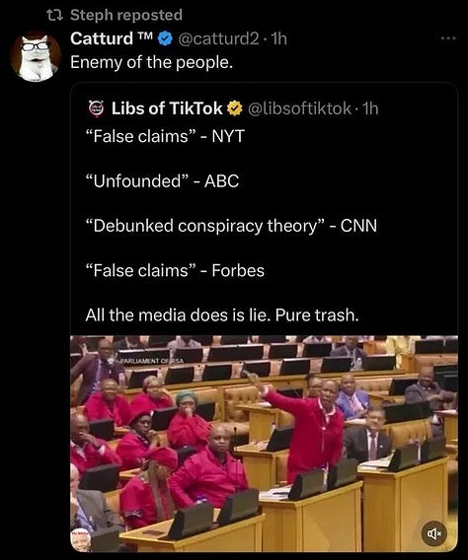Open the Libs of TikTok account name
This screenshot has height=560, width=468.
point(167,108)
